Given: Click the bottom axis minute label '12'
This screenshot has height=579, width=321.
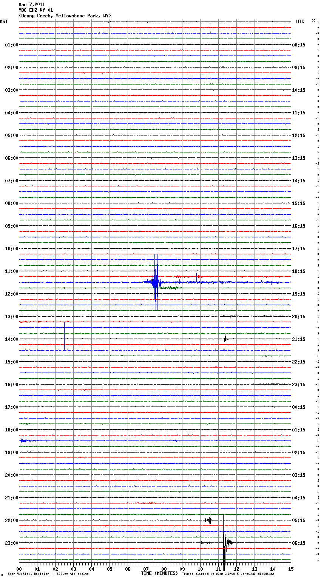Looking at the screenshot, I should (236, 569).
